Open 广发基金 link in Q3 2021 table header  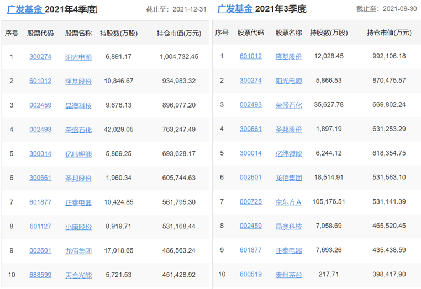click(x=235, y=9)
